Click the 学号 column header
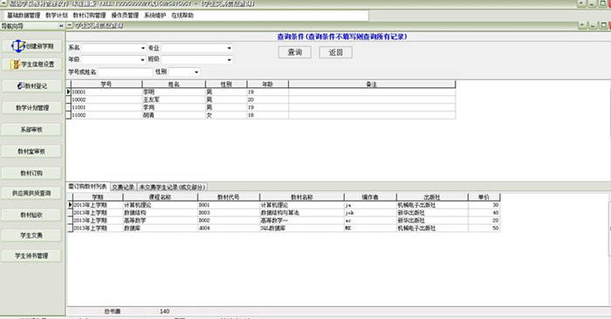The height and width of the screenshot is (319, 611). (x=106, y=84)
